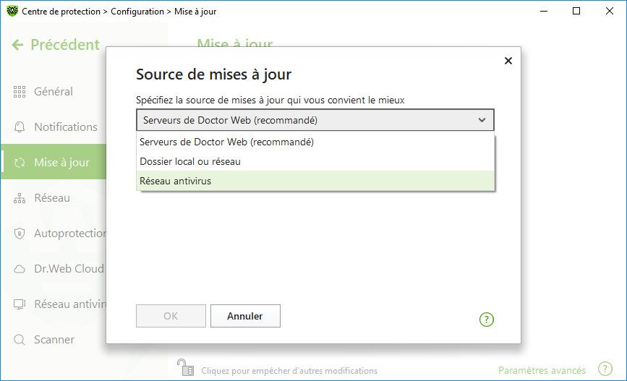Image resolution: width=627 pixels, height=381 pixels.
Task: Click the Mise à jour refresh icon
Action: pyautogui.click(x=20, y=163)
